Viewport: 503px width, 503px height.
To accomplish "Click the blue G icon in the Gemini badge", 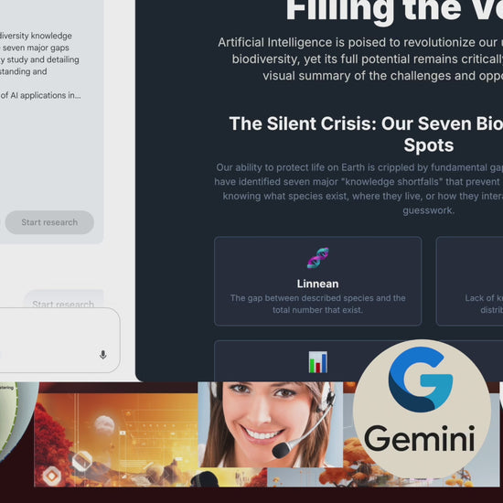I will point(421,380).
